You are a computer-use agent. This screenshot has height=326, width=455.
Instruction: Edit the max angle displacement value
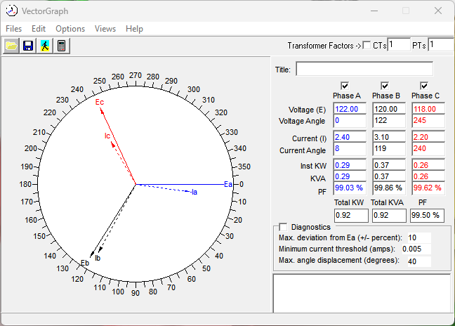point(418,261)
